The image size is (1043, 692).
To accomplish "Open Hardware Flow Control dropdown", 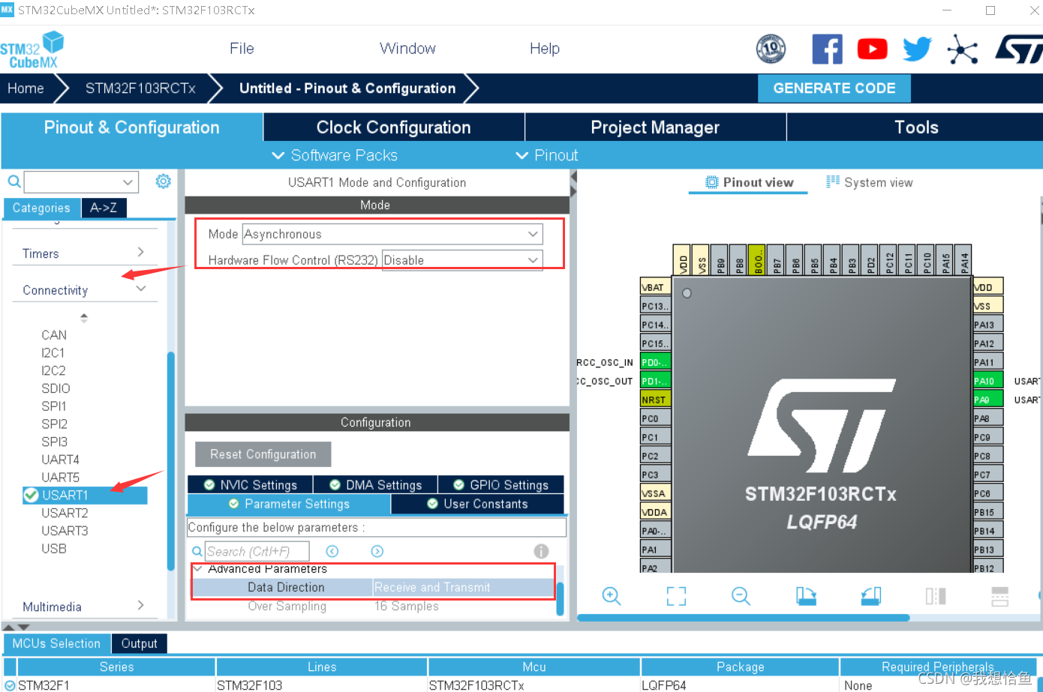I will point(462,260).
